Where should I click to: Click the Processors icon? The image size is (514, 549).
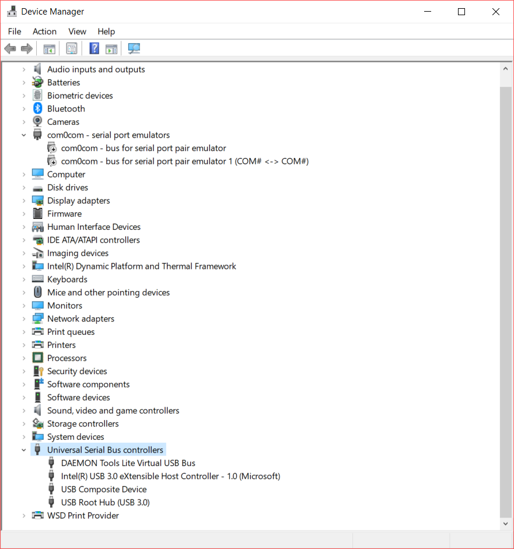click(x=37, y=358)
